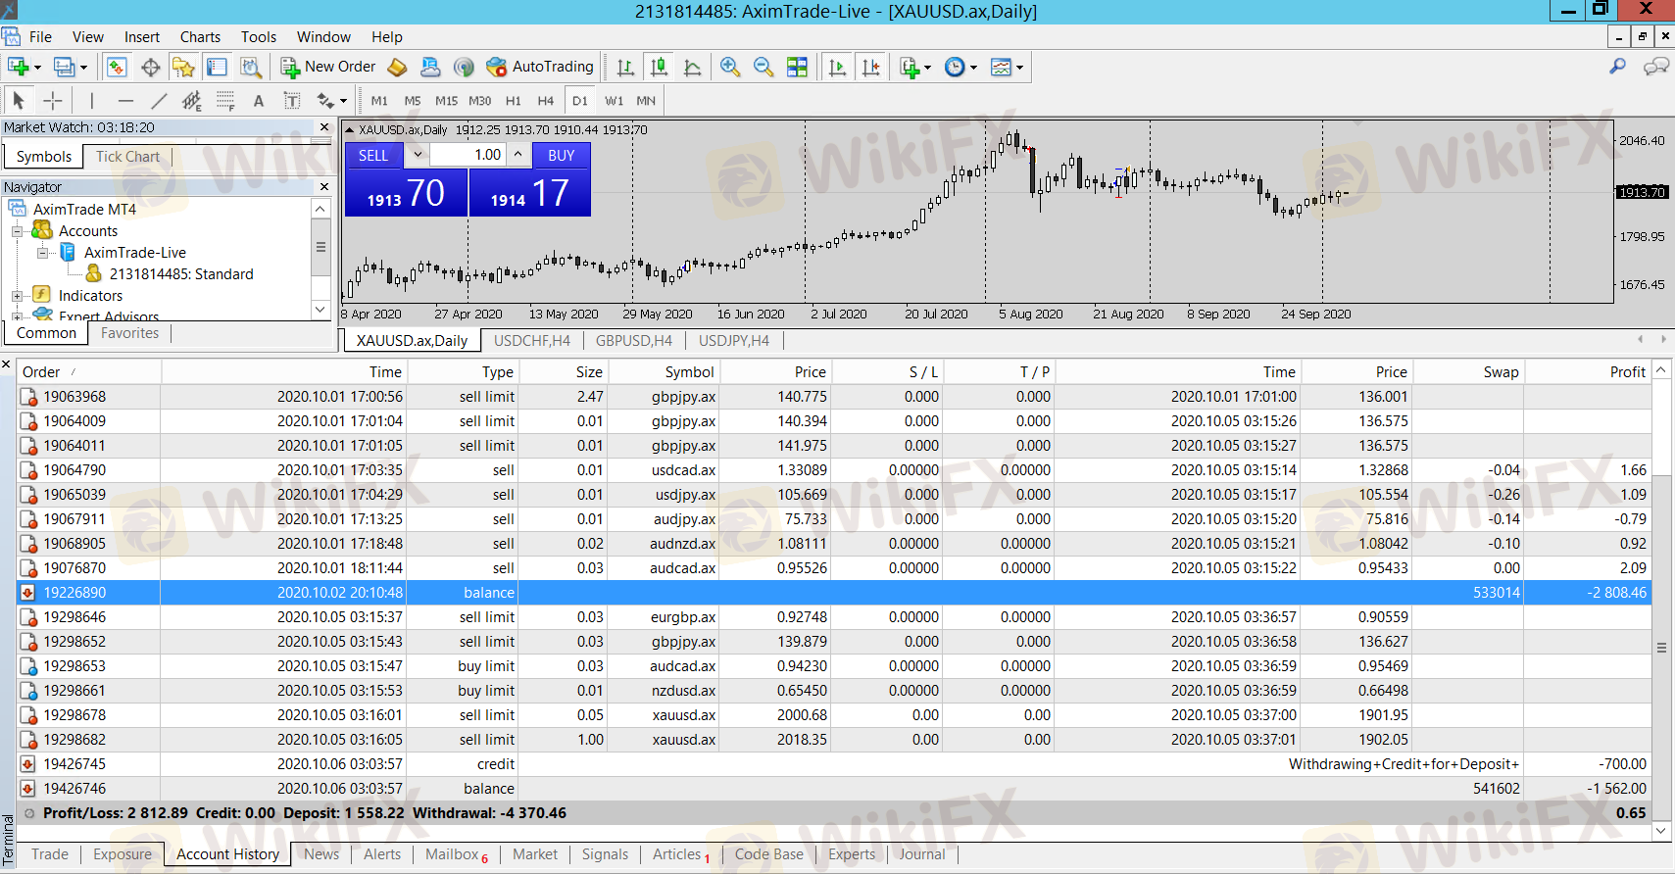Switch chart to line chart mode
Screen dimensions: 1675x874
(692, 67)
